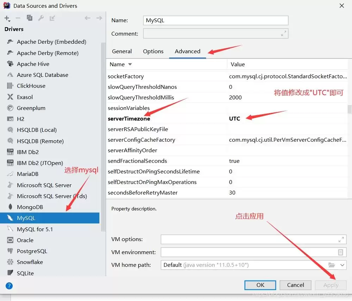Click the VM options input field
Screen dimensions: 352x301
coord(254,239)
